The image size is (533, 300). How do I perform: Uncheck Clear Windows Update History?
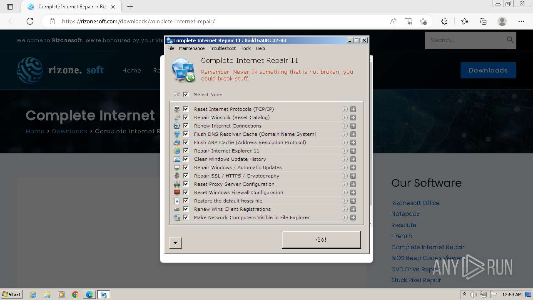pyautogui.click(x=186, y=159)
